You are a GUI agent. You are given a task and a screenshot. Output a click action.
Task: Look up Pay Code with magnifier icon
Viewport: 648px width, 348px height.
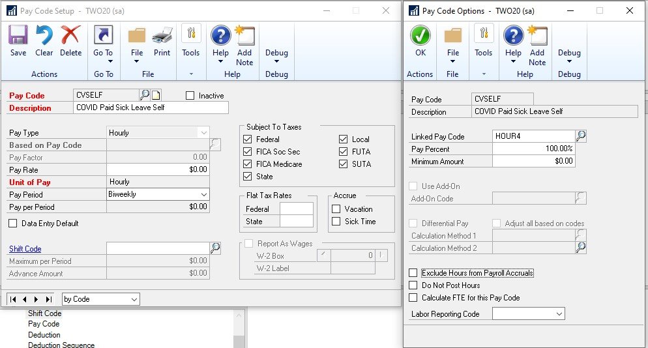(x=145, y=95)
